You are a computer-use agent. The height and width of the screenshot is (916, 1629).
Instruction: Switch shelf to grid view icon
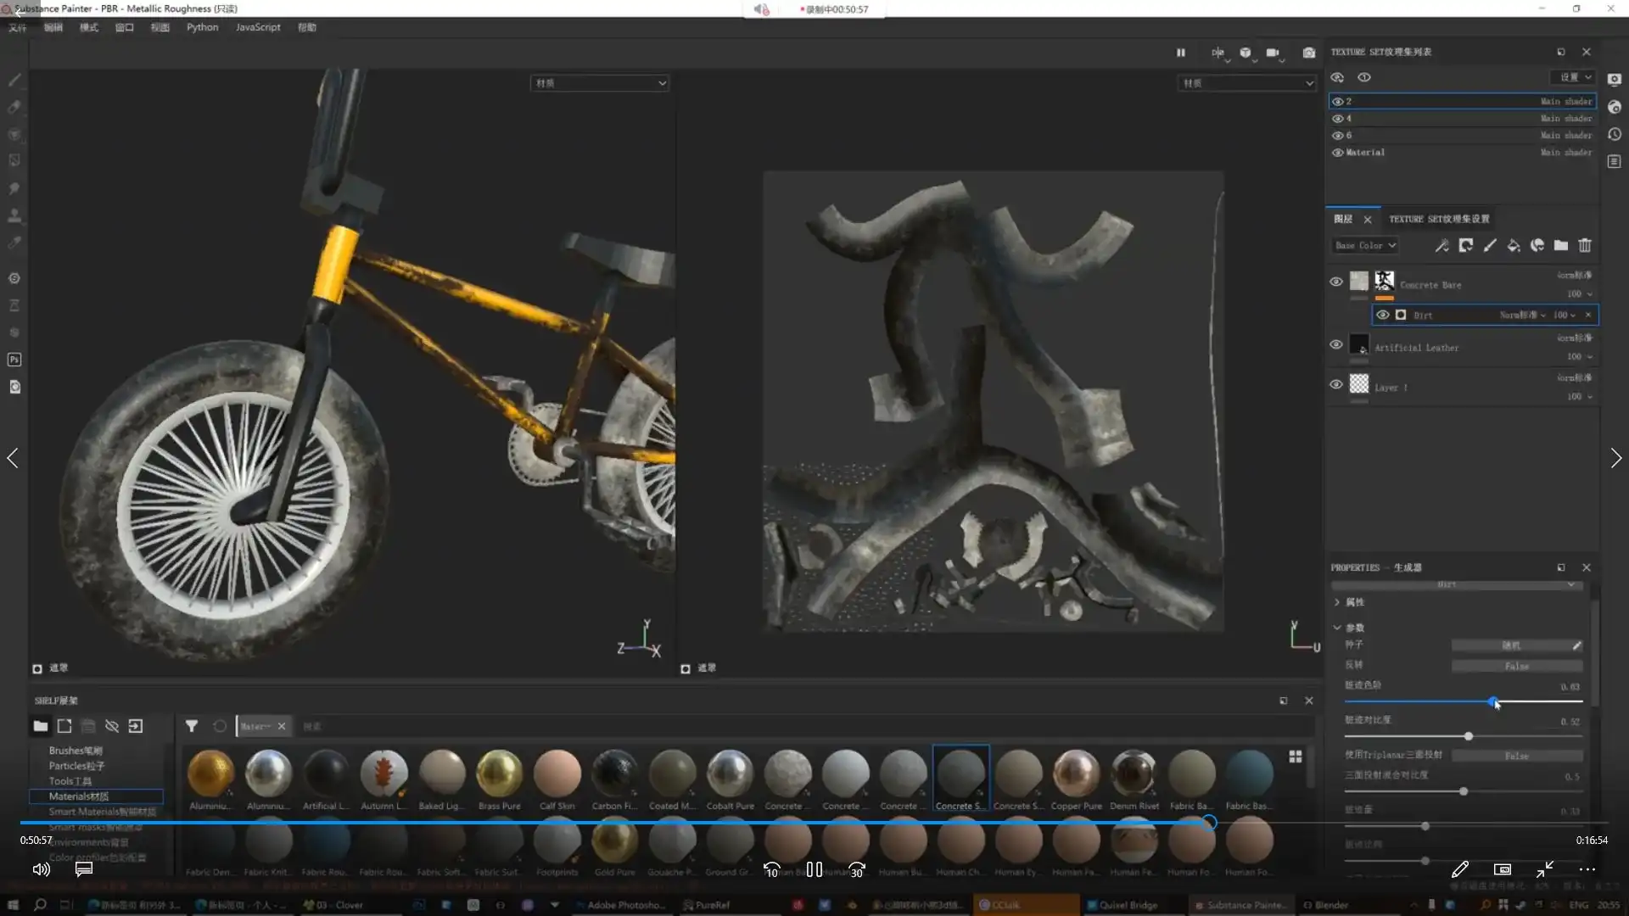pos(1296,757)
